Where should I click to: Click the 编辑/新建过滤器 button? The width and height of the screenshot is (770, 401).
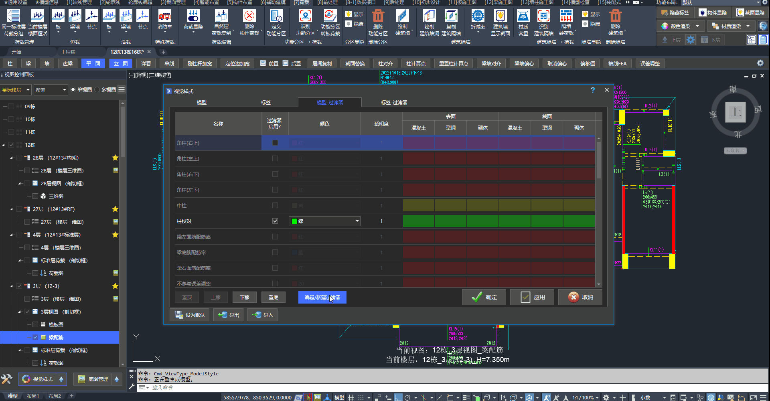[x=322, y=298]
